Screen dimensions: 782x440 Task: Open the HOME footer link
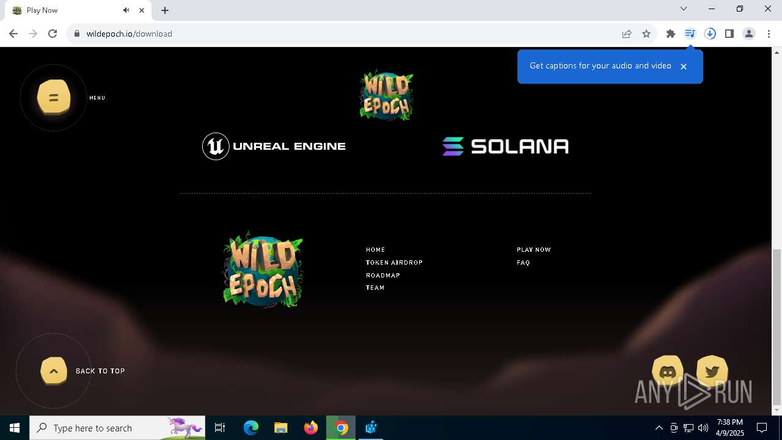(375, 249)
